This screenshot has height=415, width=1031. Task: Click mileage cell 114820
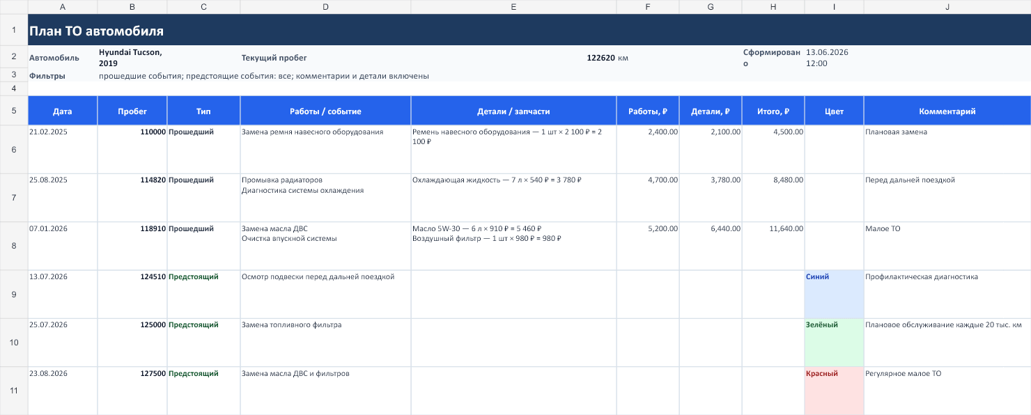click(x=132, y=198)
